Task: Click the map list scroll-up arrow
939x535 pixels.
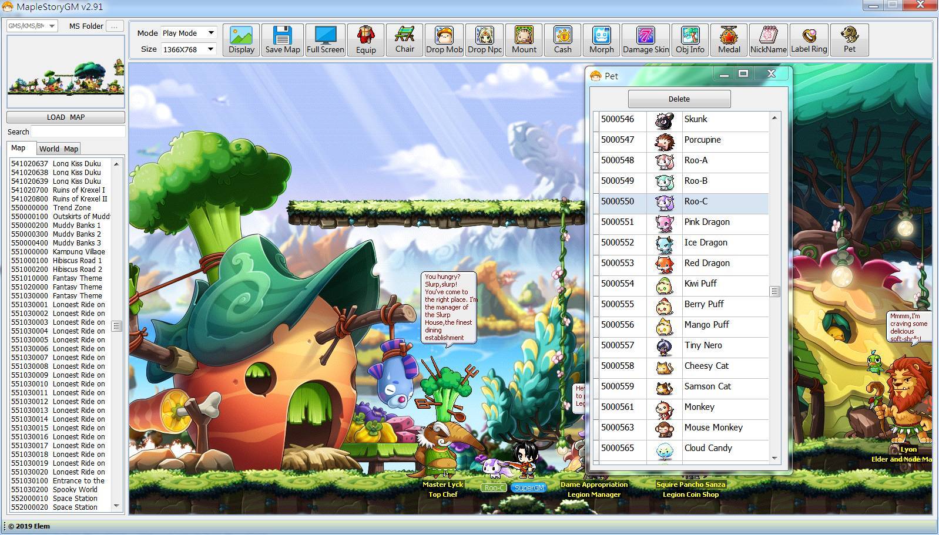Action: (116, 164)
